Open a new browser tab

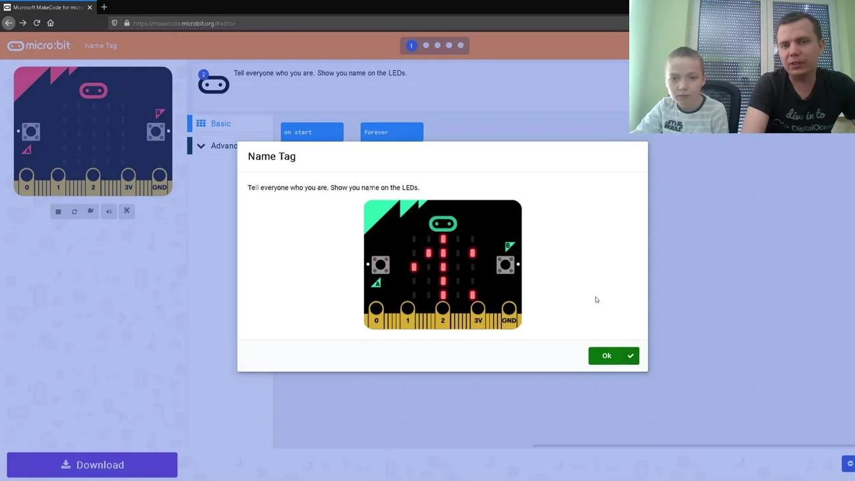pos(104,7)
